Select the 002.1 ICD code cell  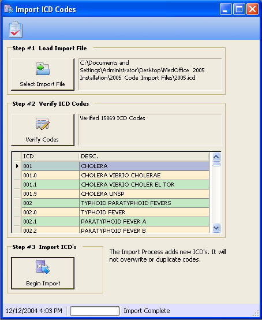(x=50, y=221)
